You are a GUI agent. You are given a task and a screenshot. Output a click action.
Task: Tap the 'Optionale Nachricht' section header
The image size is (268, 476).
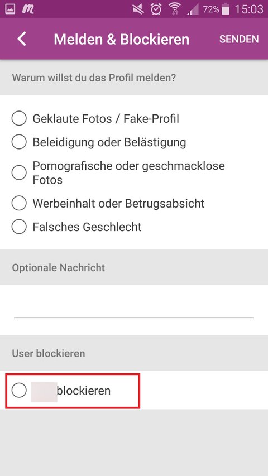click(x=58, y=267)
